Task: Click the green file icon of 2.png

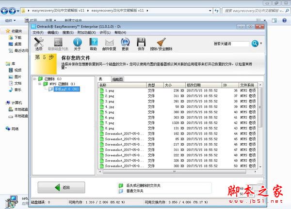Action: click(102, 96)
